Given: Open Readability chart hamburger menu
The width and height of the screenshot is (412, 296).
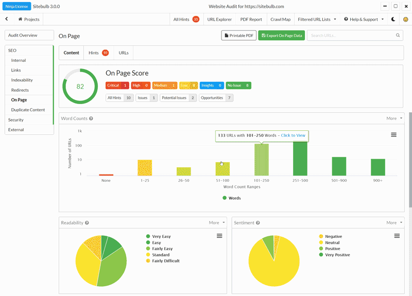Looking at the screenshot, I should click(219, 236).
